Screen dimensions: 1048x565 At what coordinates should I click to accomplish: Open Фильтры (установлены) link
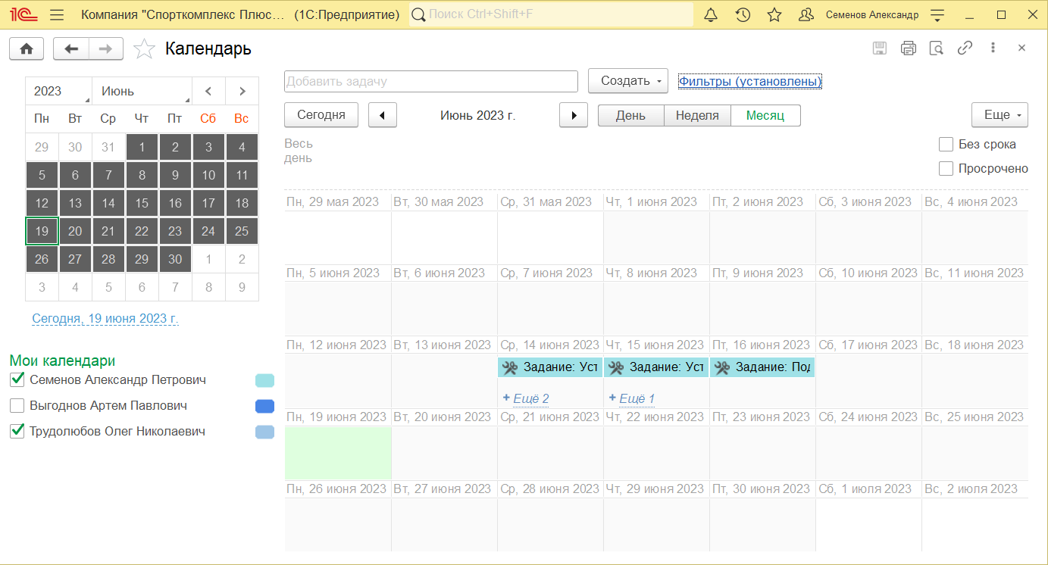[x=749, y=81]
